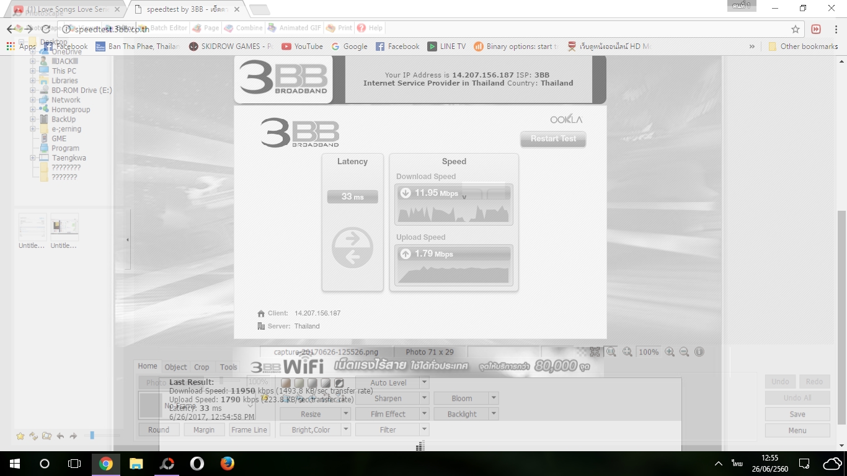Select the GME folder in the tree
This screenshot has height=476, width=847.
59,139
